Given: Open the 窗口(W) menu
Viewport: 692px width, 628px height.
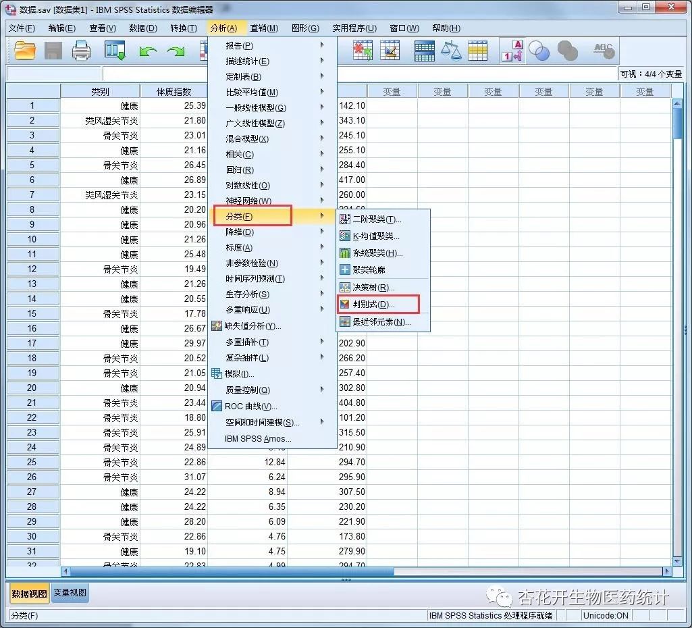Looking at the screenshot, I should [x=404, y=28].
